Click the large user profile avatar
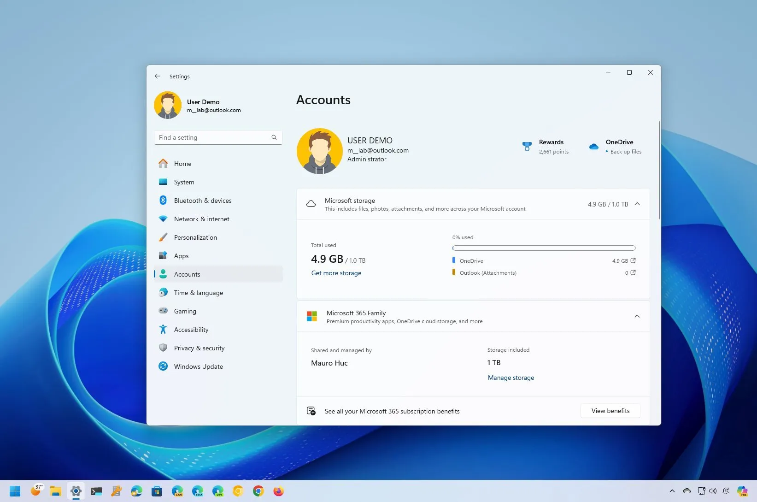Image resolution: width=757 pixels, height=502 pixels. coord(319,151)
